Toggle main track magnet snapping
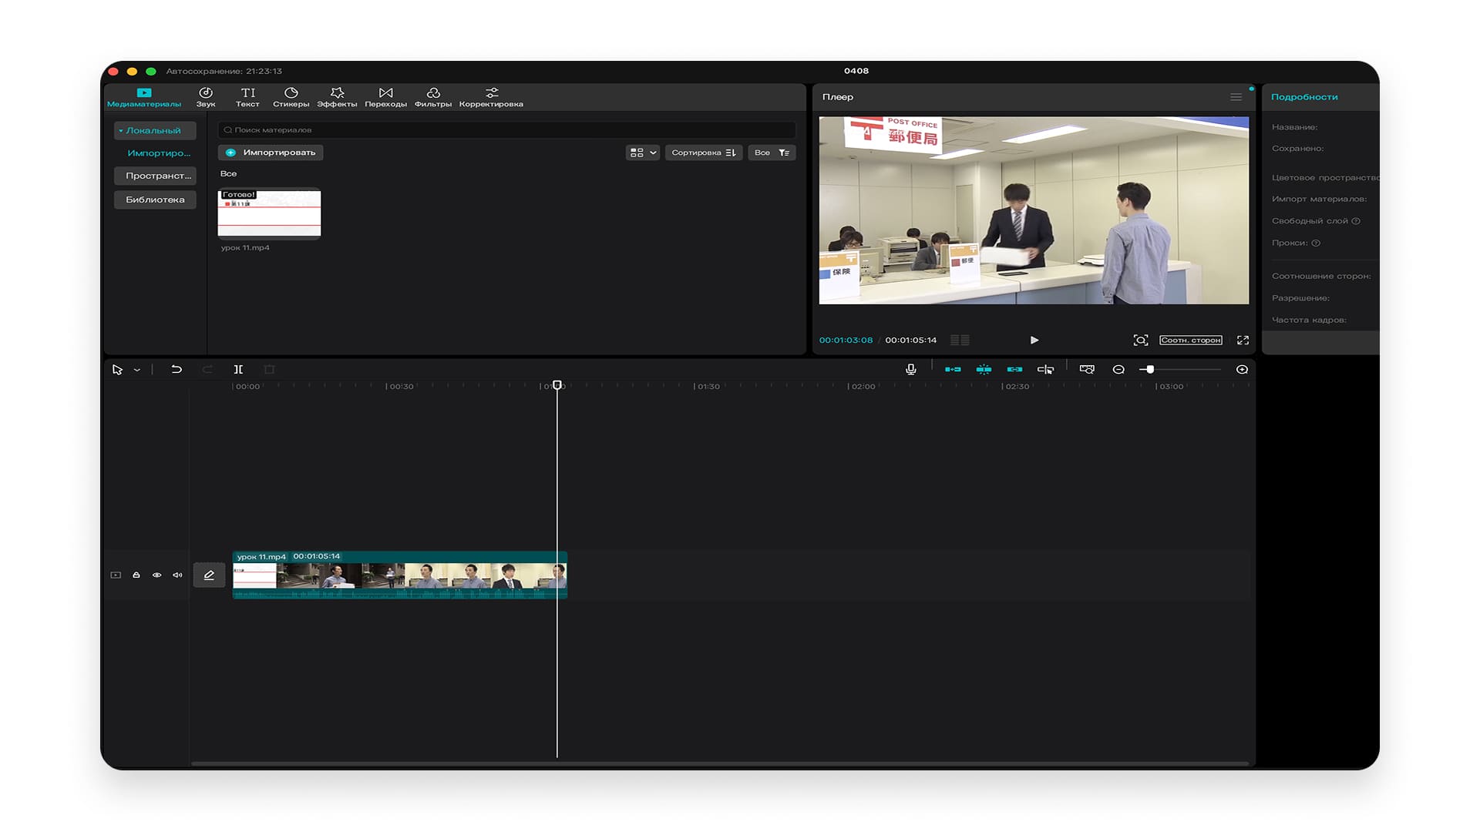Screen dimensions: 1480x832 [x=953, y=370]
